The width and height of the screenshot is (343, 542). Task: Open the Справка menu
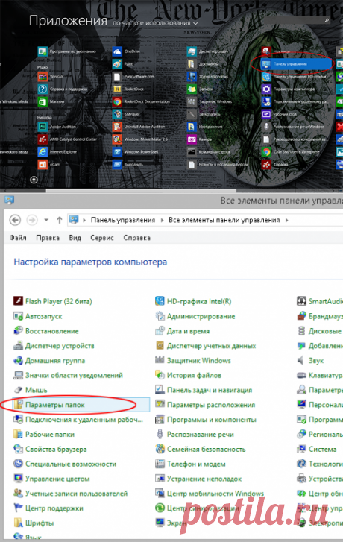pos(137,238)
